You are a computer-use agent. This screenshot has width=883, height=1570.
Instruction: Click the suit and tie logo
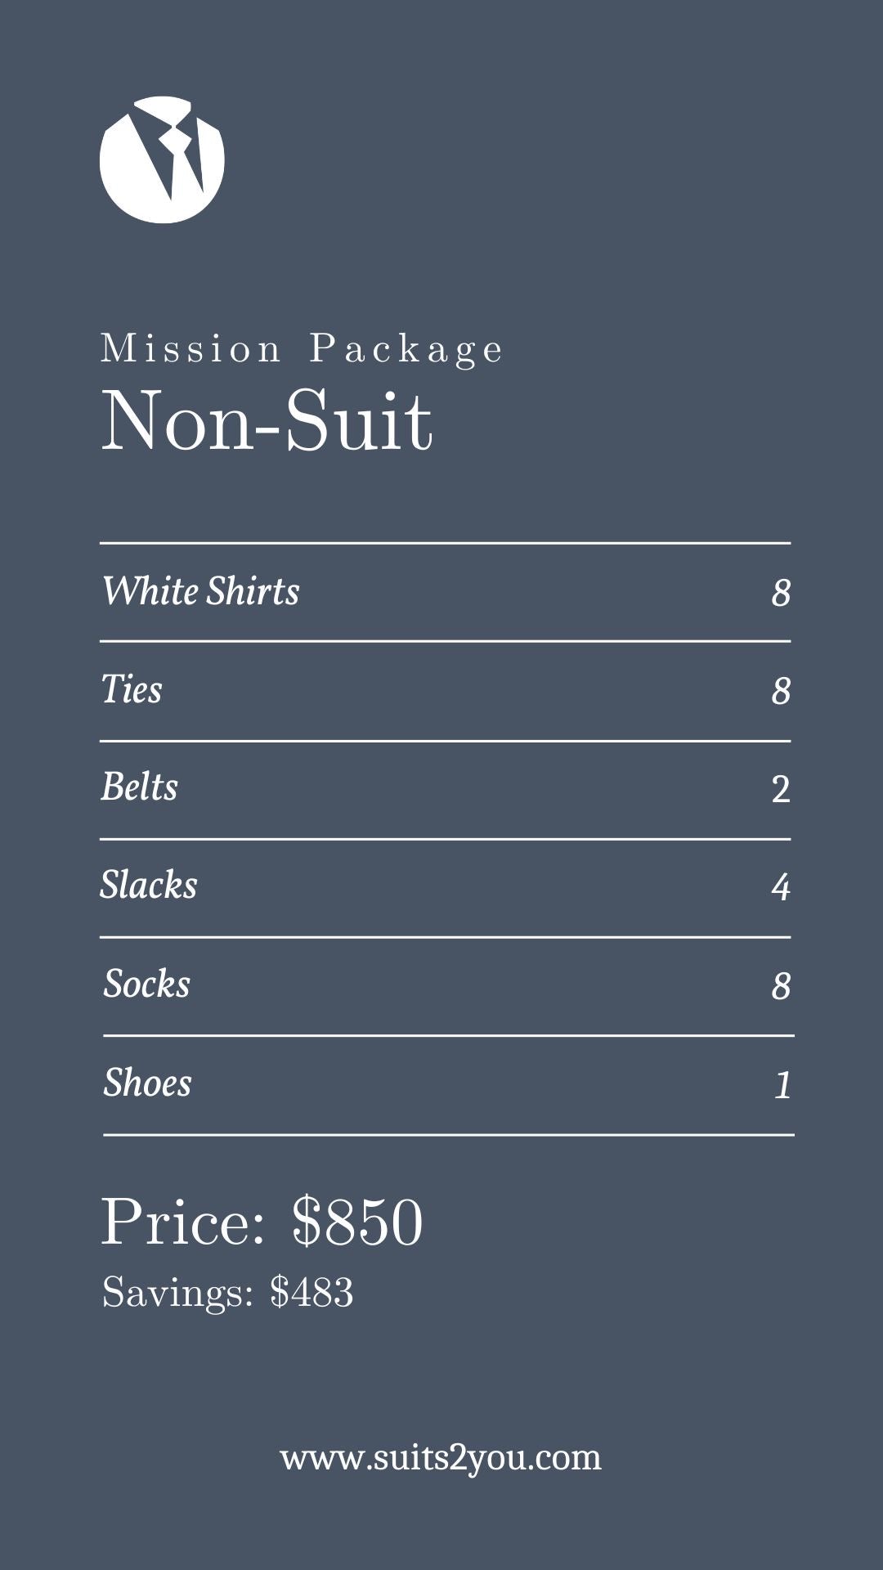pyautogui.click(x=162, y=159)
